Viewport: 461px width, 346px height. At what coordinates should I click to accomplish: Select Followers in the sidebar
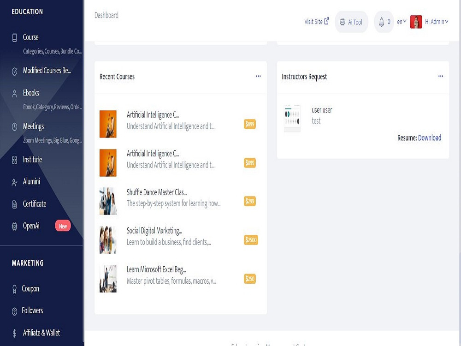[x=32, y=310]
